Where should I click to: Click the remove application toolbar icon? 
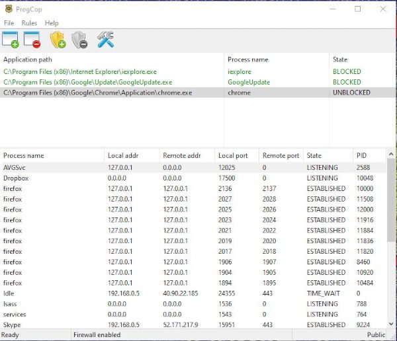coord(32,40)
